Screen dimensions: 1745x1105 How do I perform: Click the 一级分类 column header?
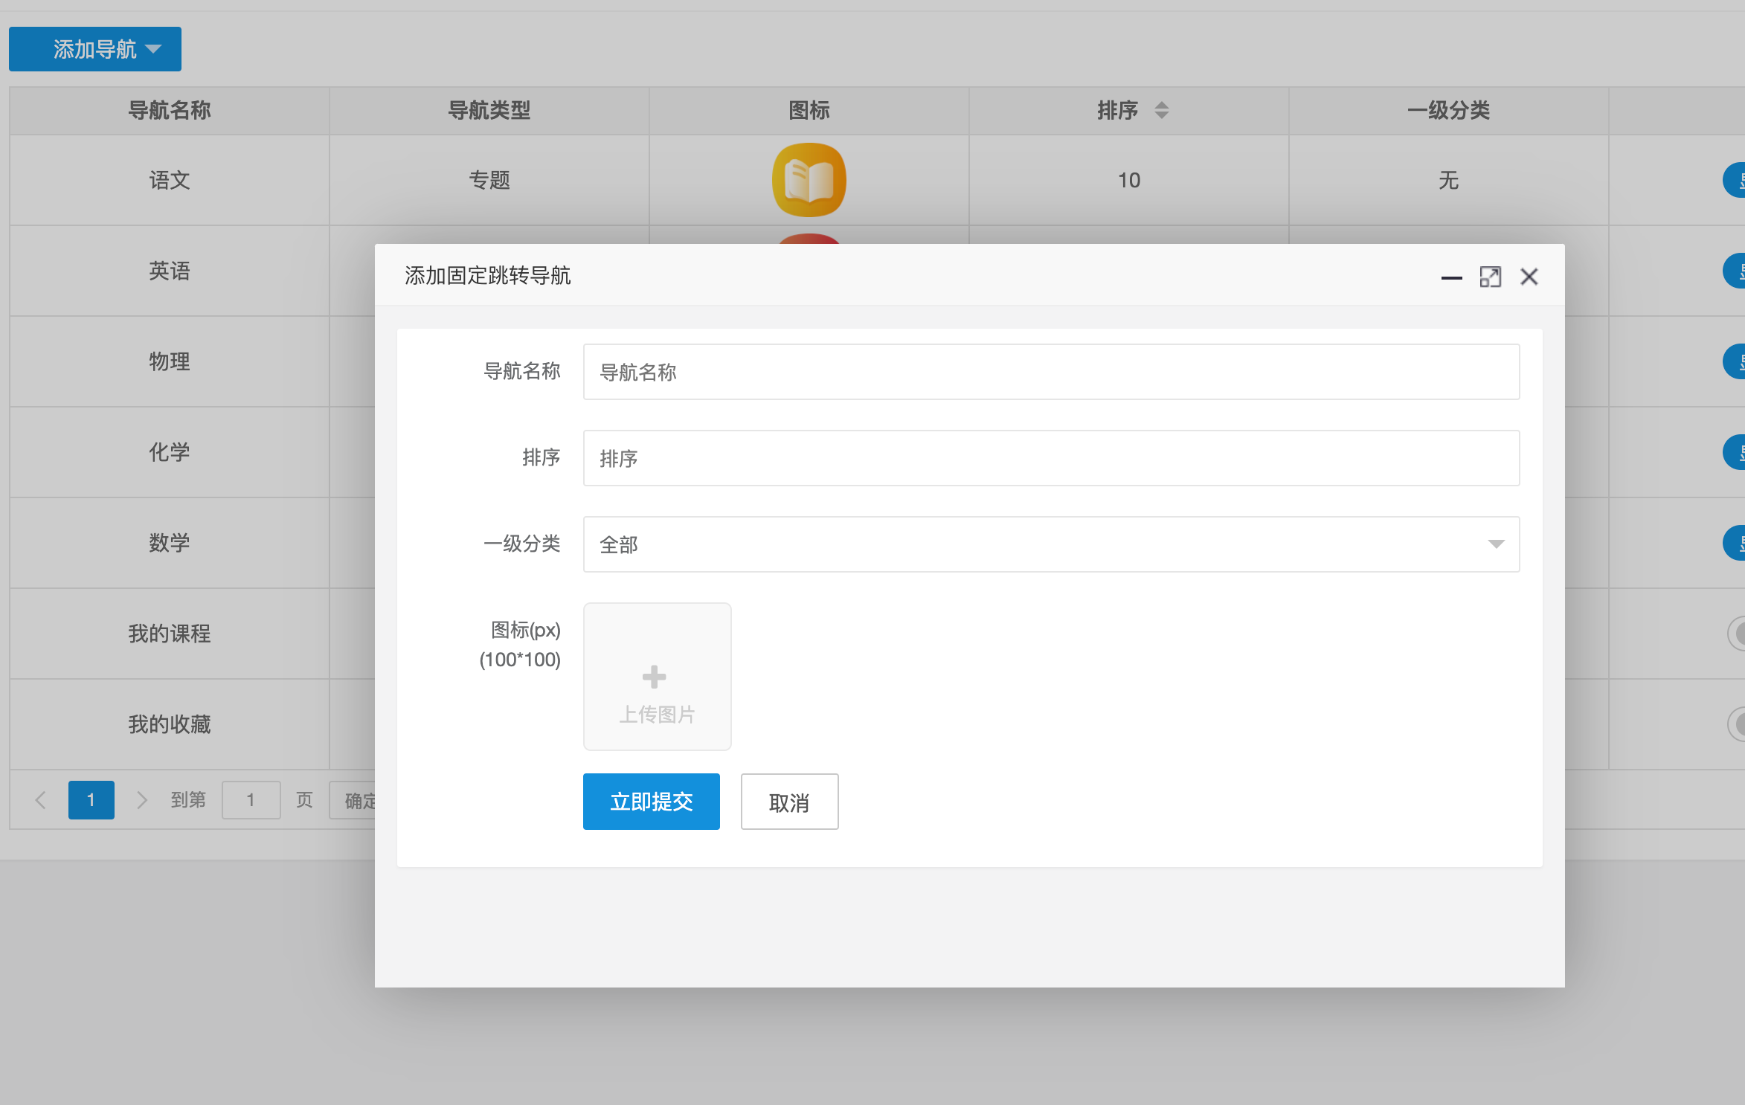1449,111
